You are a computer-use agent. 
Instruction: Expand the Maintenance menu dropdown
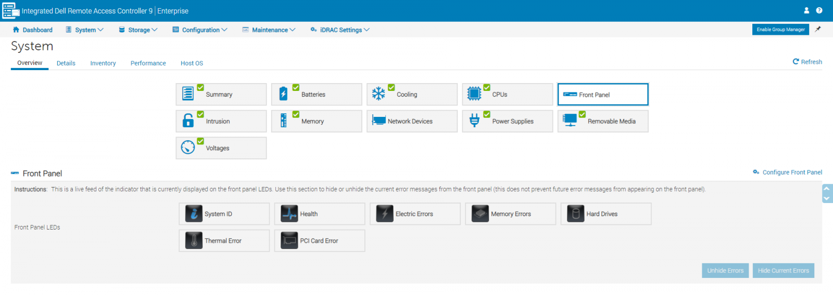point(269,30)
